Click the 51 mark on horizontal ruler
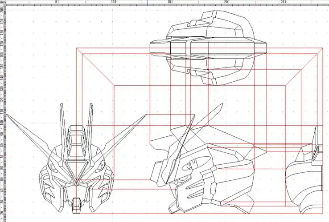The width and height of the screenshot is (329, 222). (x=57, y=2)
